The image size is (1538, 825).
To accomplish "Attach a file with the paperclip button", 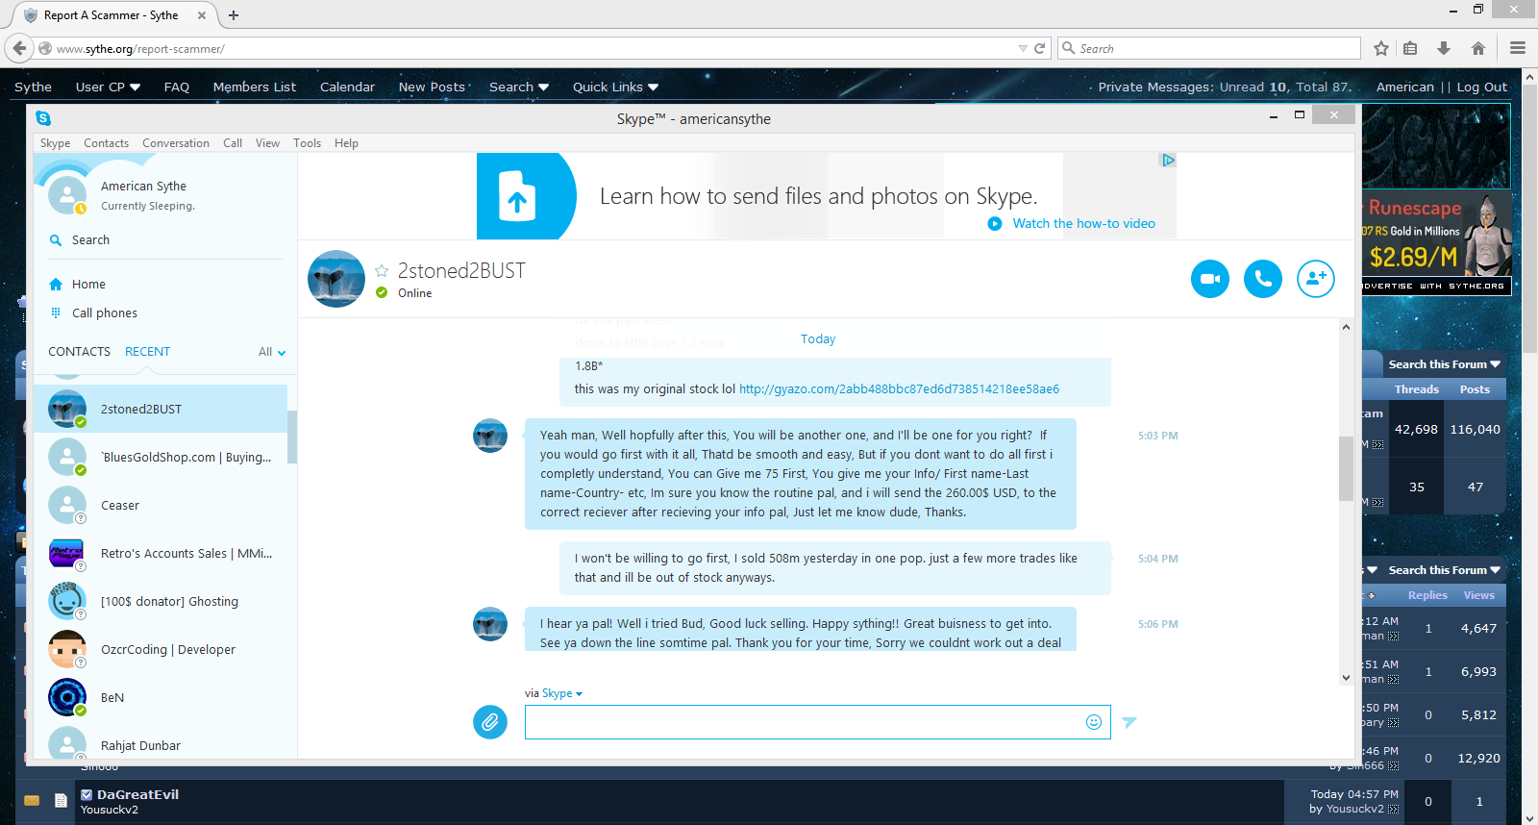I will coord(490,721).
